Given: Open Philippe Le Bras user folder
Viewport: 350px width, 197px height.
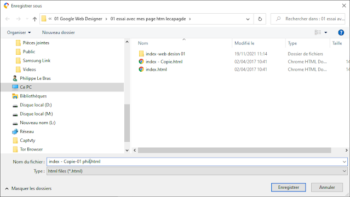Looking at the screenshot, I should pyautogui.click(x=35, y=78).
